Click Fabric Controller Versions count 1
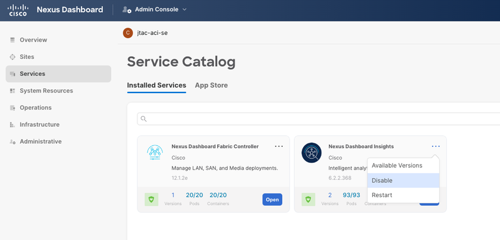This screenshot has height=240, width=500. click(x=173, y=195)
